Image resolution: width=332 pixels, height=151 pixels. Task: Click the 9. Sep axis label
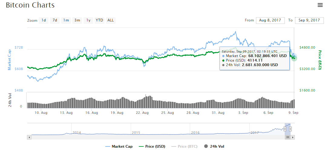pos(293,113)
